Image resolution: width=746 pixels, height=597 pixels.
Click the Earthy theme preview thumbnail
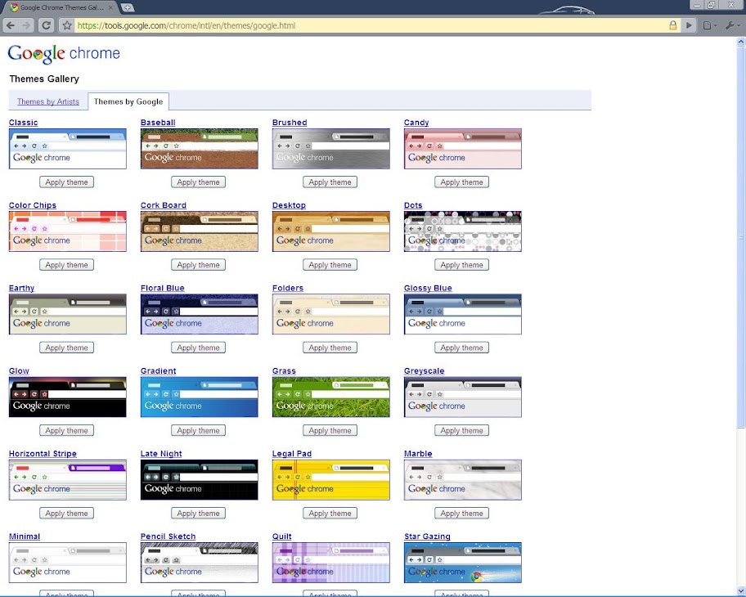click(68, 314)
